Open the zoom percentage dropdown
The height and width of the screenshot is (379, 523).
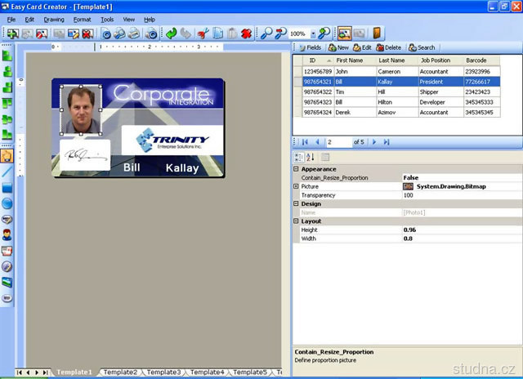coord(311,33)
